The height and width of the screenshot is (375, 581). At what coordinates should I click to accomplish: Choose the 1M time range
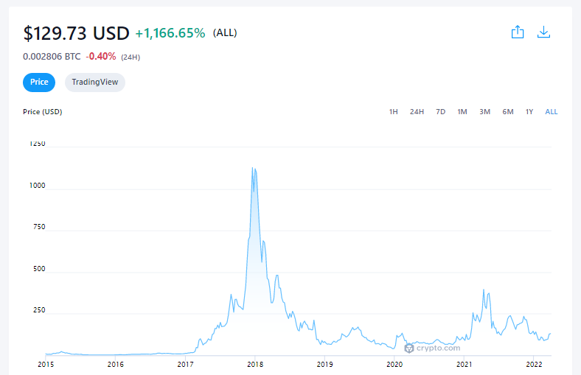pos(462,112)
